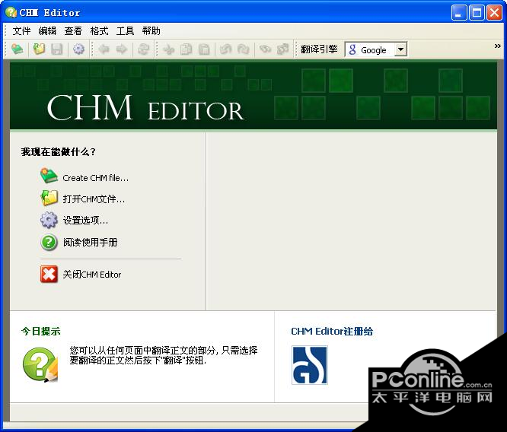This screenshot has width=507, height=432.
Task: Click the 我现在能做什么? heading
Action: (58, 152)
